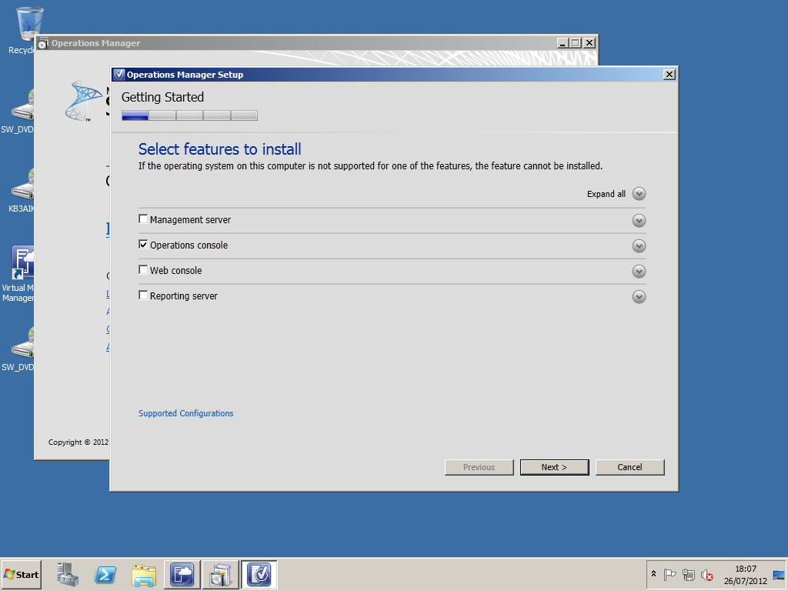Click the Next button
Image resolution: width=788 pixels, height=591 pixels.
[x=554, y=467]
